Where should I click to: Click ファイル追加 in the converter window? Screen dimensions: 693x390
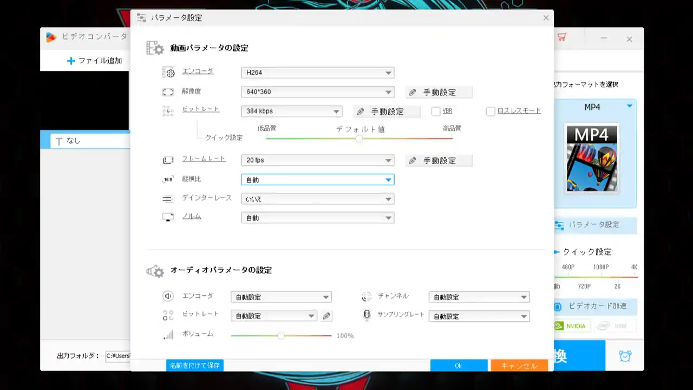pyautogui.click(x=95, y=61)
